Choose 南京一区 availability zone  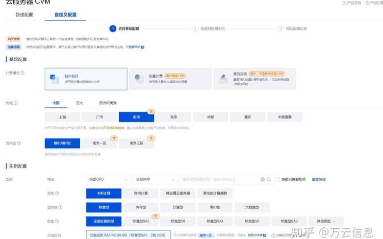100,143
